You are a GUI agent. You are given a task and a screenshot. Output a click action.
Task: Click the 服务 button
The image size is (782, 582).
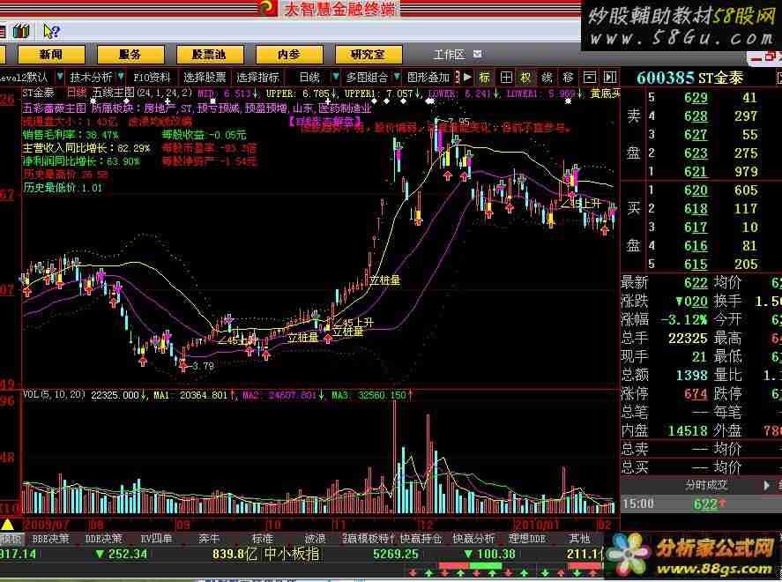point(130,55)
